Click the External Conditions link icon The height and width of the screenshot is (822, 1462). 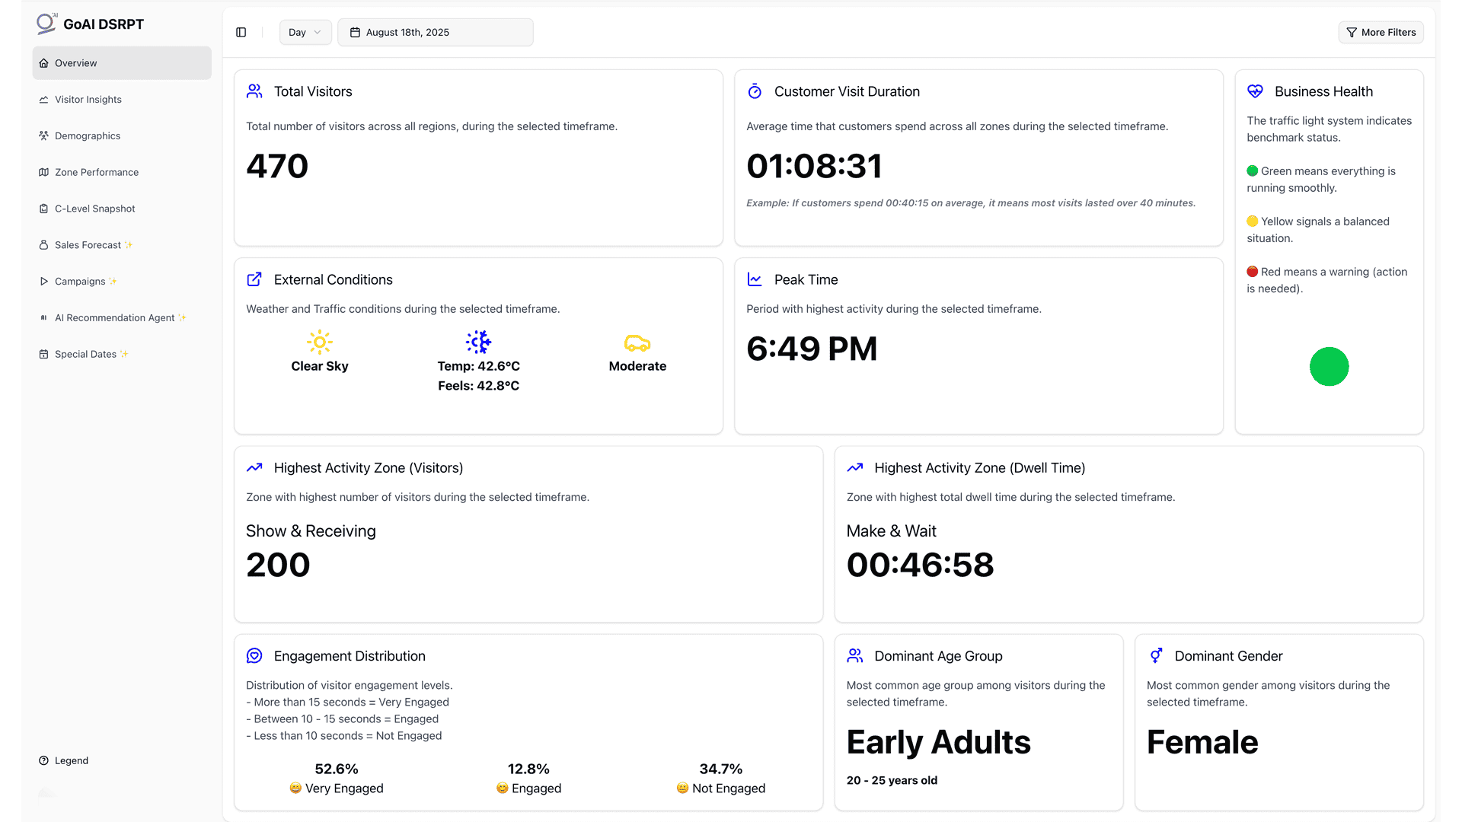coord(254,279)
